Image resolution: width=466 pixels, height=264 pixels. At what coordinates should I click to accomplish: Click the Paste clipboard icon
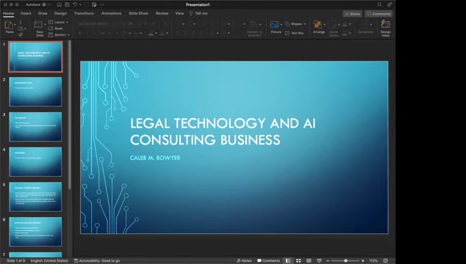[9, 25]
